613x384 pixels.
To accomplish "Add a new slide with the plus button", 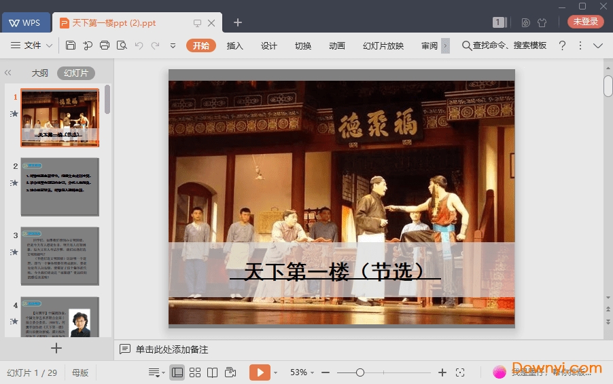I will pyautogui.click(x=56, y=348).
